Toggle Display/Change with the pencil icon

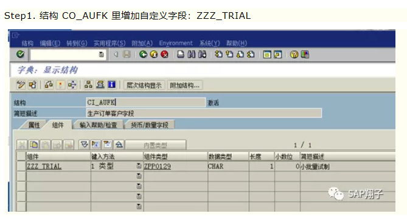[21, 85]
